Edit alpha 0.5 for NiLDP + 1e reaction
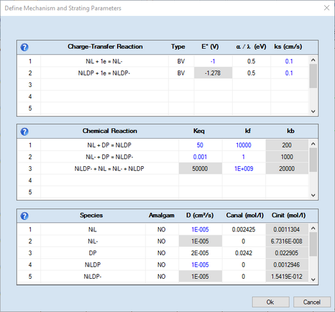 (251, 73)
